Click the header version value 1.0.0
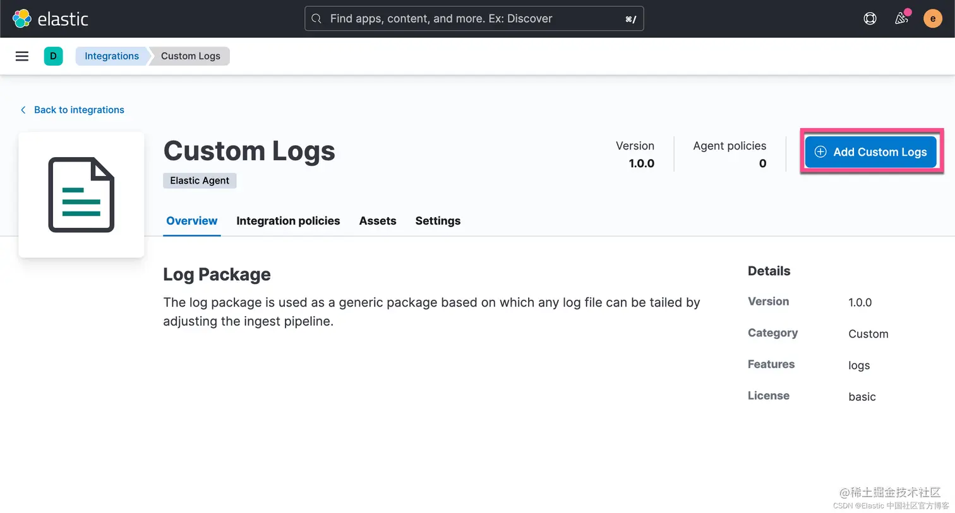Image resolution: width=955 pixels, height=513 pixels. [641, 163]
